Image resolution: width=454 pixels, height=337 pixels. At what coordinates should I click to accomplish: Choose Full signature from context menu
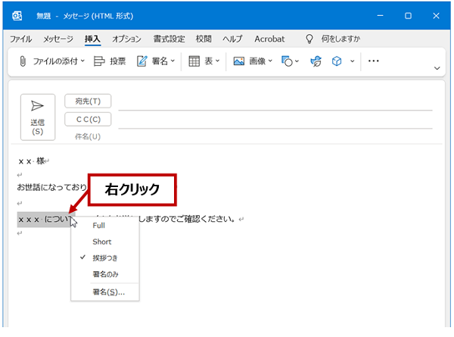[x=99, y=225]
